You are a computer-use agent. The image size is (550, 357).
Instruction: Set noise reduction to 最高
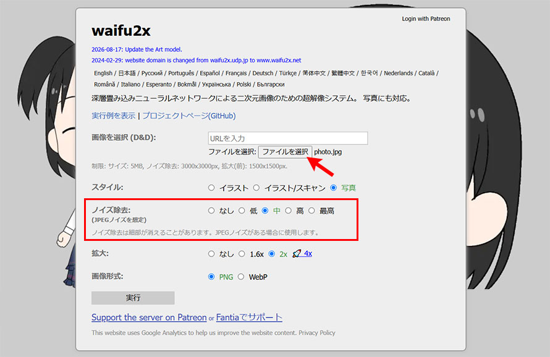coord(311,211)
